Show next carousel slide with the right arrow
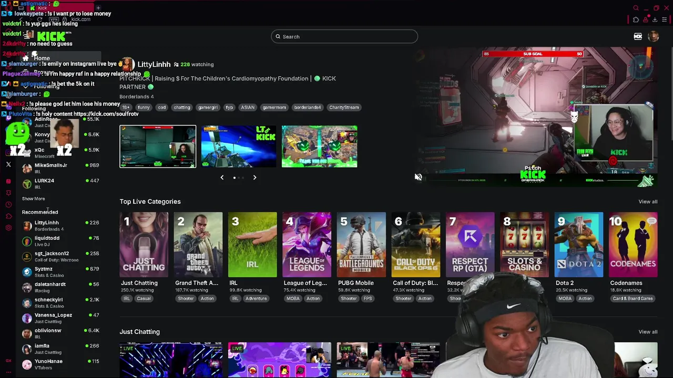This screenshot has height=378, width=673. (x=254, y=177)
